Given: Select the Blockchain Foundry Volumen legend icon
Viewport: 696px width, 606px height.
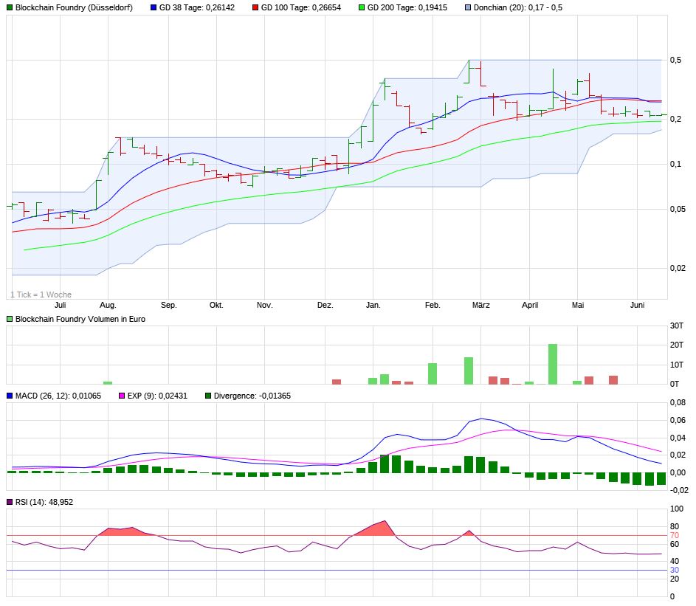Looking at the screenshot, I should 10,319.
